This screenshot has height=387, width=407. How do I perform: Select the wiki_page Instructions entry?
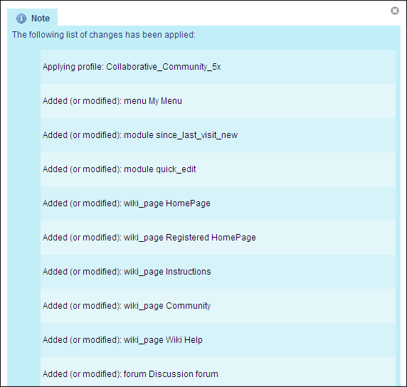click(x=218, y=272)
